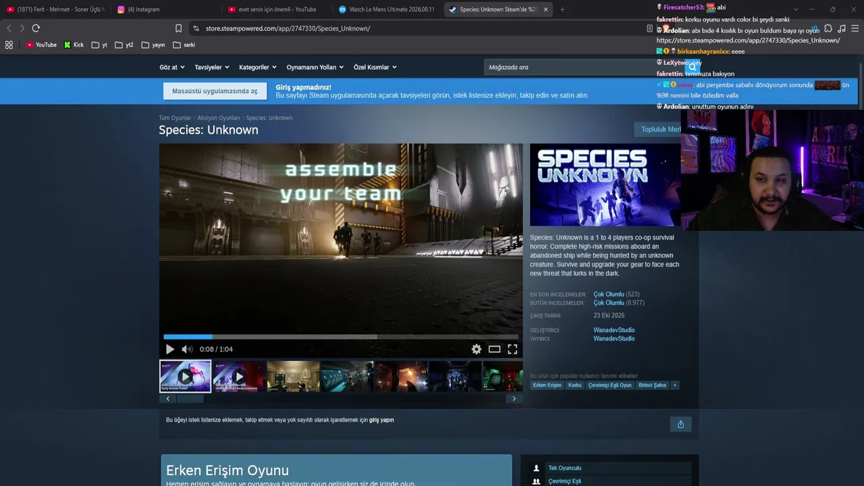Click the browser forward arrow
Image resolution: width=864 pixels, height=486 pixels.
(22, 28)
